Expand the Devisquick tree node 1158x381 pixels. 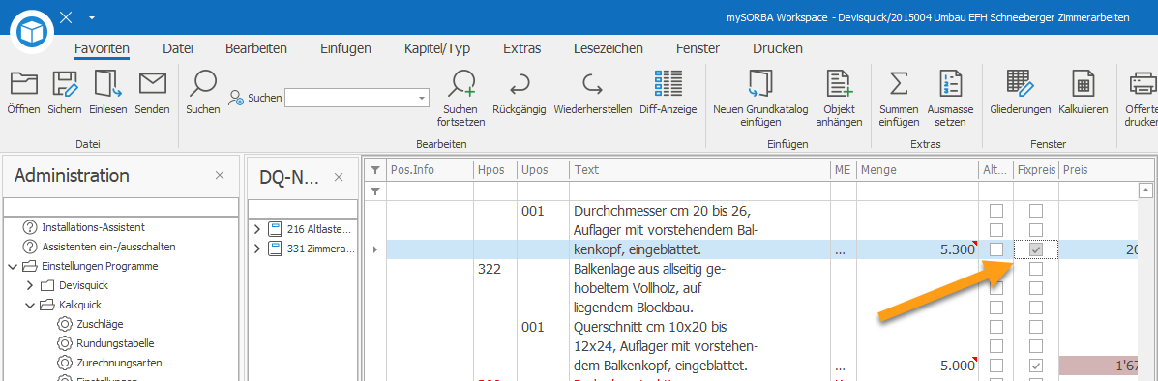pyautogui.click(x=30, y=285)
